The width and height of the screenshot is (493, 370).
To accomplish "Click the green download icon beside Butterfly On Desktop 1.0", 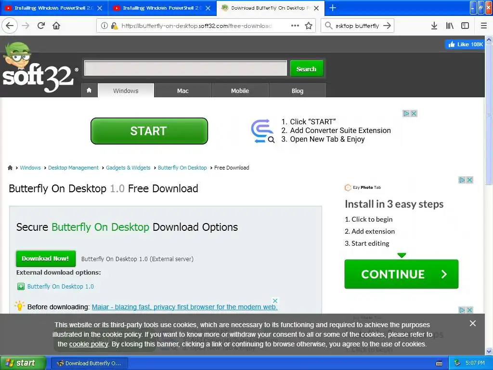I will pyautogui.click(x=21, y=286).
